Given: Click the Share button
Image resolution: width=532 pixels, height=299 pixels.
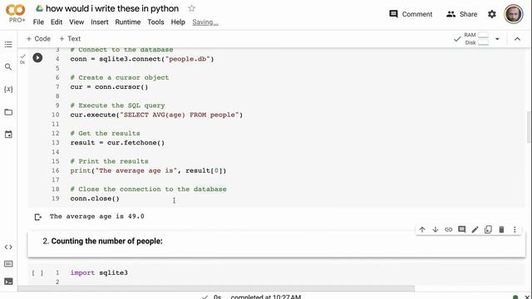Looking at the screenshot, I should coord(462,14).
